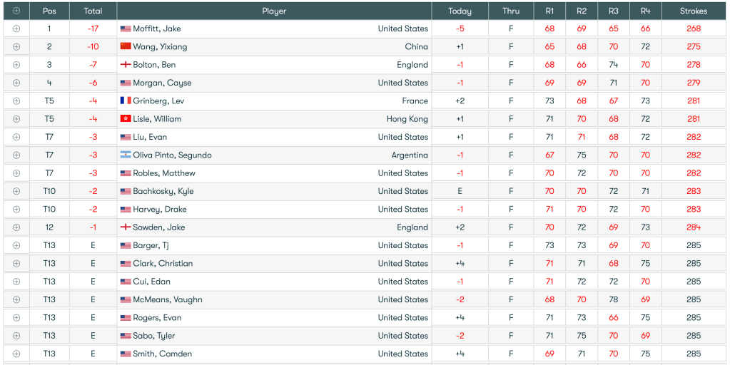Click Hong Kong flag beside Lisle, William

pos(126,119)
